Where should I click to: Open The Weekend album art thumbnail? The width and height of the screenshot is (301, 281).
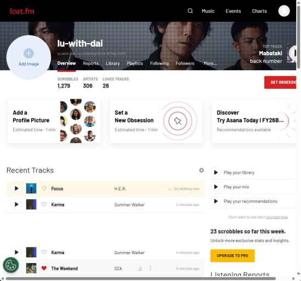click(x=31, y=268)
